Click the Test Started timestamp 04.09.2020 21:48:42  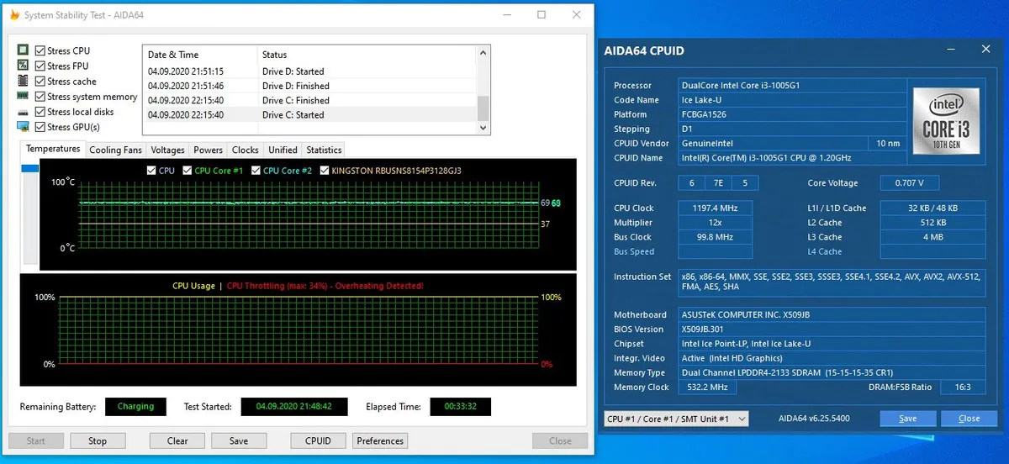click(x=295, y=407)
